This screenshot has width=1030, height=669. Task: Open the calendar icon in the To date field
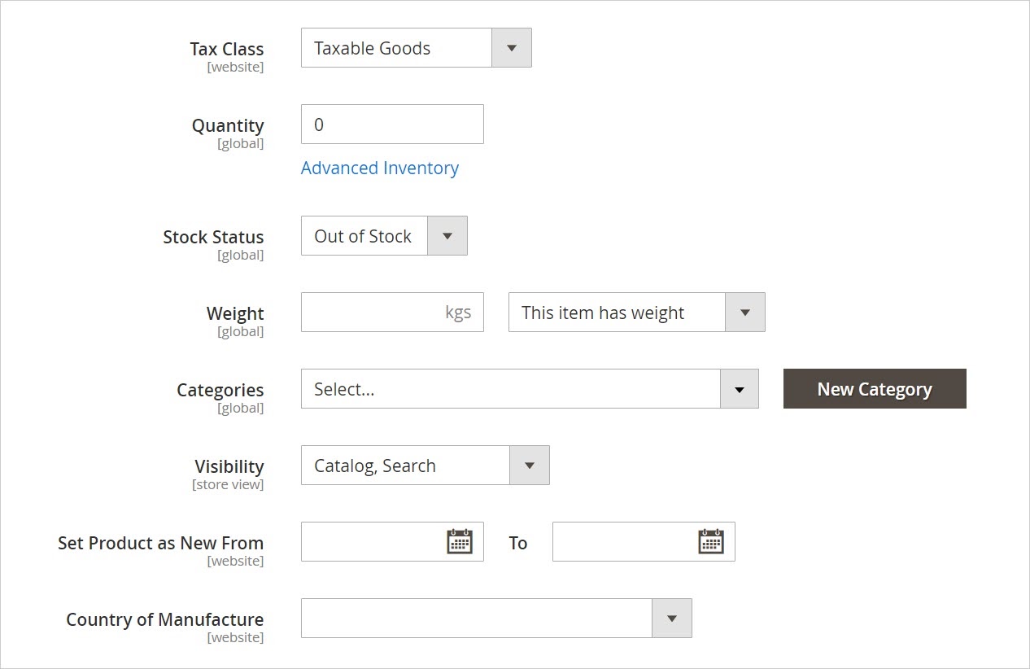711,541
